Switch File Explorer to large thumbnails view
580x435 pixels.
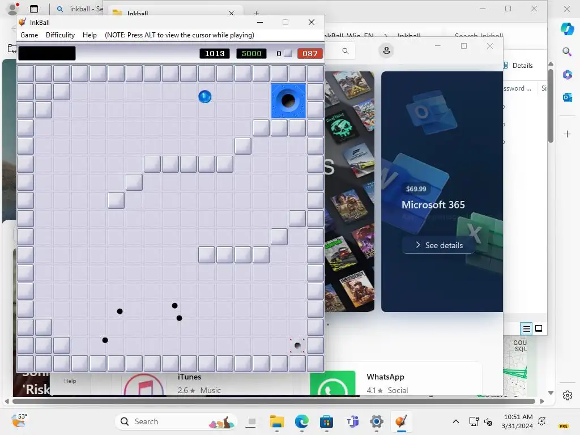pos(539,329)
